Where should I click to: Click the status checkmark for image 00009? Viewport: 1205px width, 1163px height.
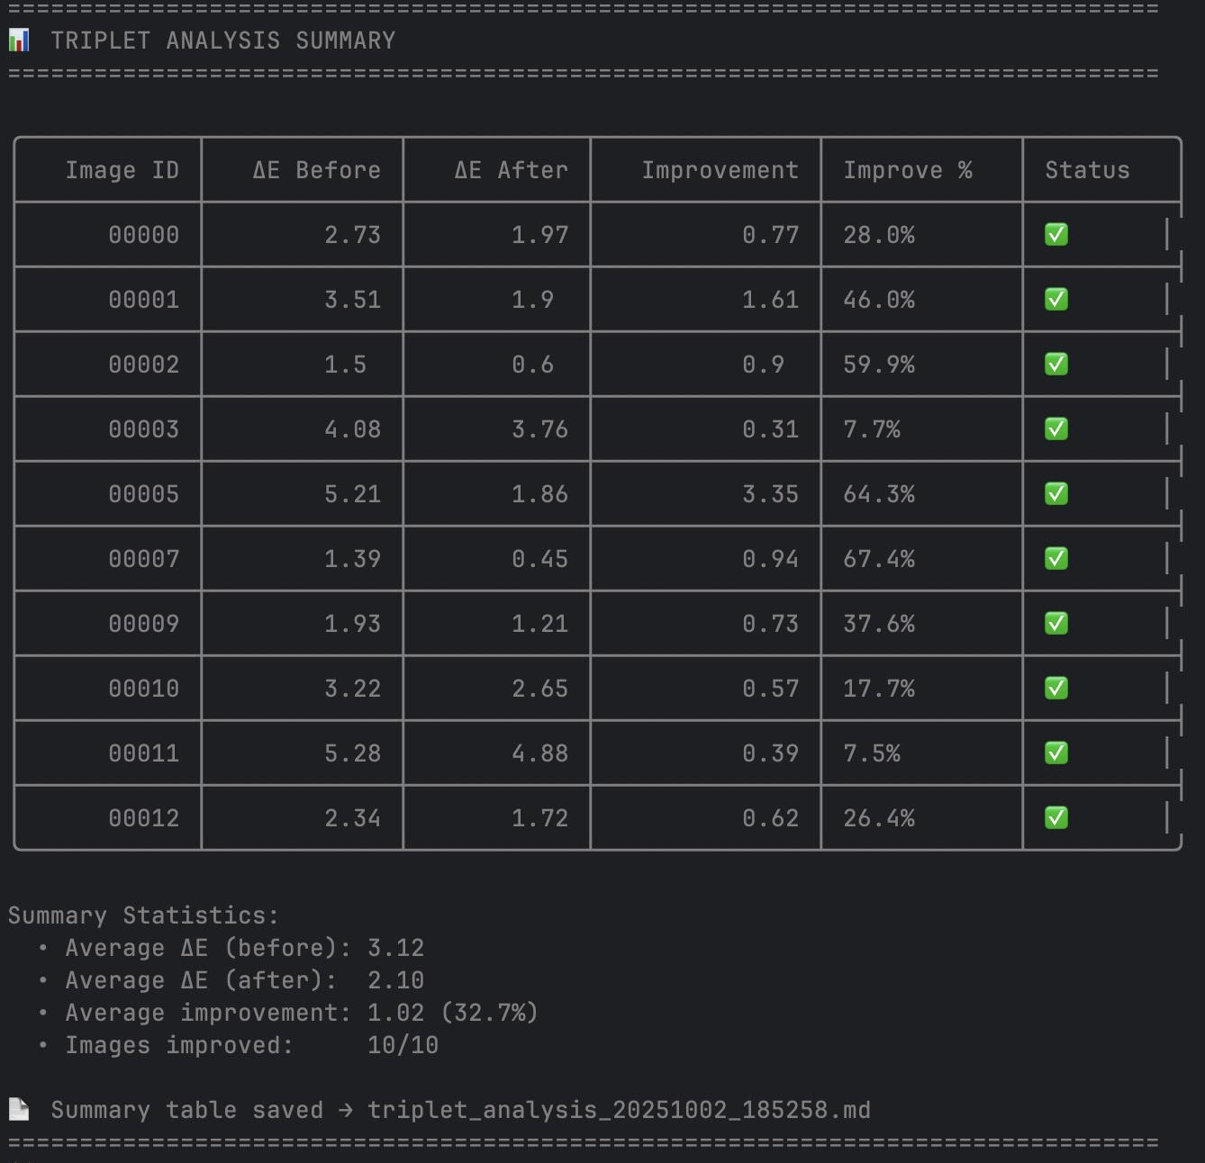pos(1056,624)
